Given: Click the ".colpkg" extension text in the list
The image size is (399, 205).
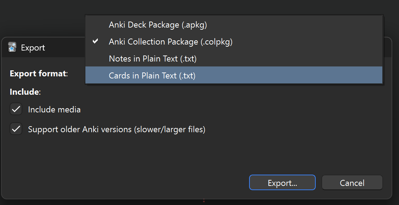Looking at the screenshot, I should (x=216, y=42).
